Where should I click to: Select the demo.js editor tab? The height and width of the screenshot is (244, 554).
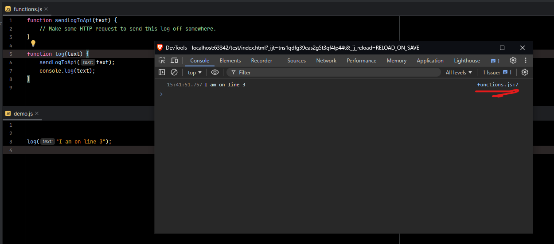[23, 113]
